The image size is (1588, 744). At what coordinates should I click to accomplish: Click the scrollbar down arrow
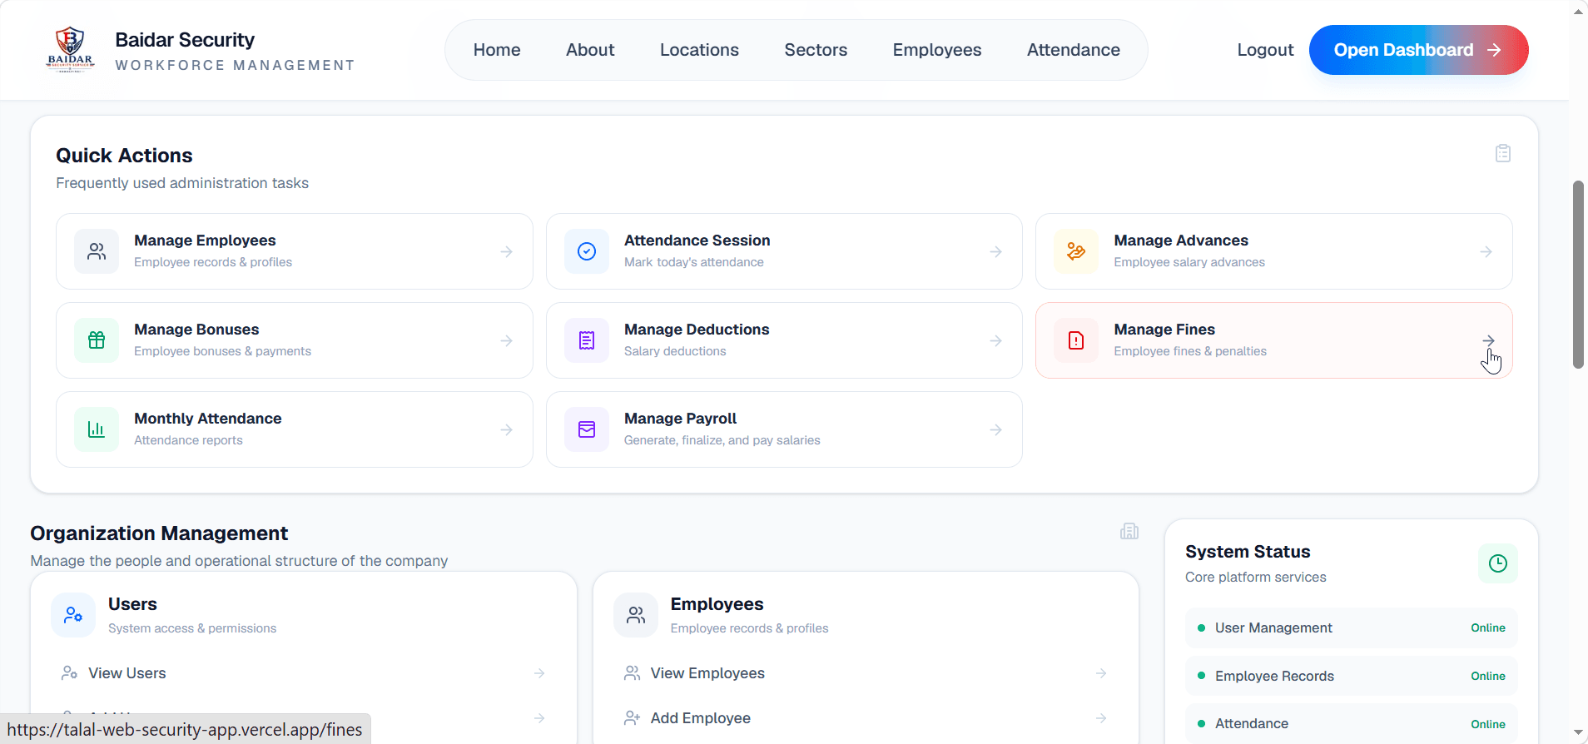point(1578,733)
